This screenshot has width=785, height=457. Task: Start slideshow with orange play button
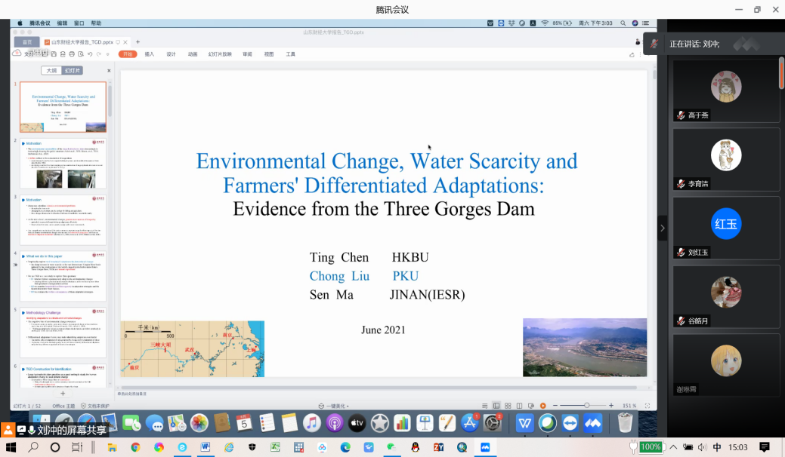tap(542, 406)
